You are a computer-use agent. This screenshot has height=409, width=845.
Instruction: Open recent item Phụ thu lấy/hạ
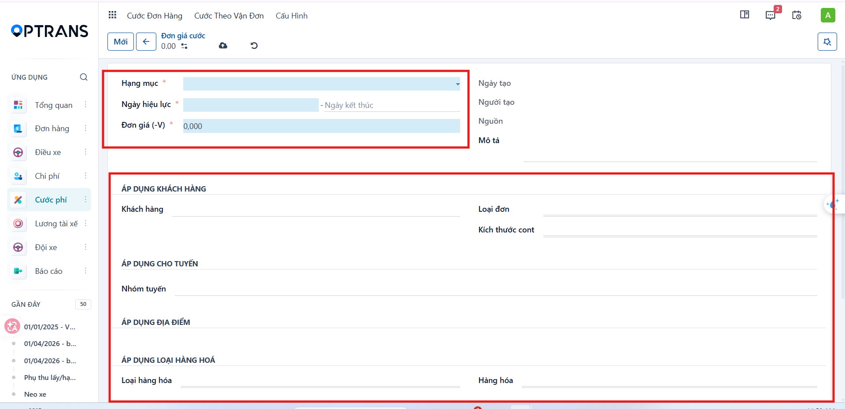point(50,377)
